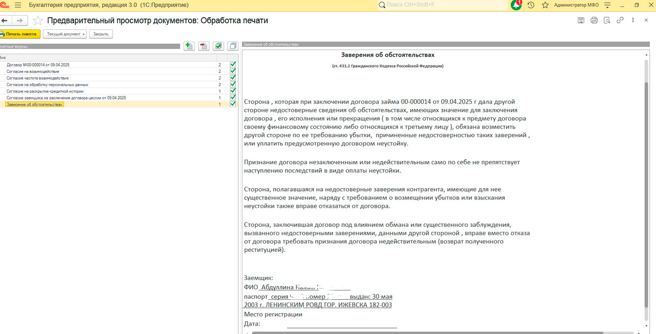Remove a print form with the red minus icon

204,46
